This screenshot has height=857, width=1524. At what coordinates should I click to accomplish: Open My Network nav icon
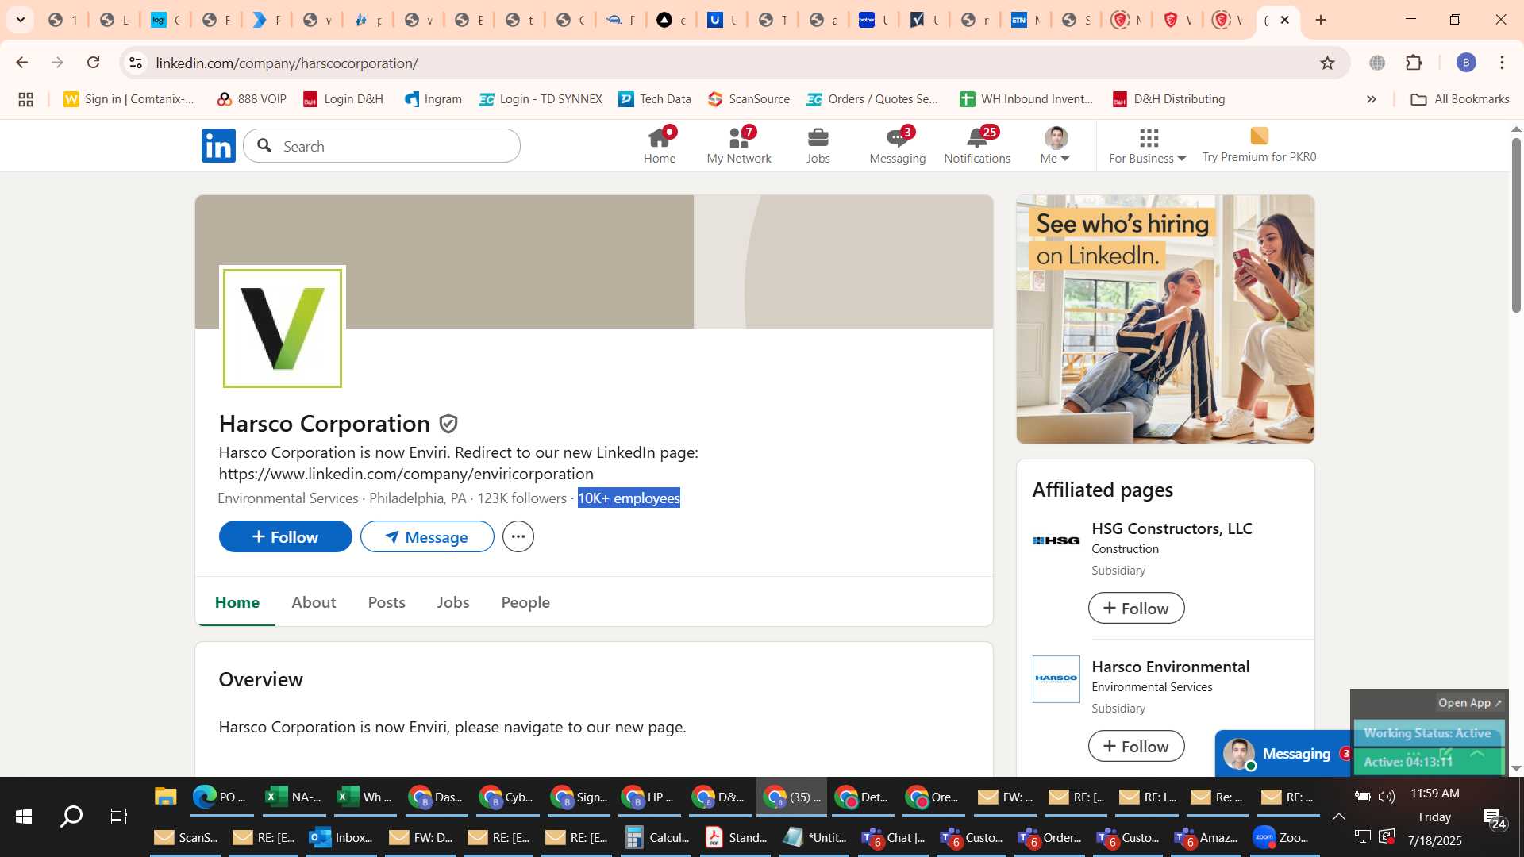coord(739,146)
